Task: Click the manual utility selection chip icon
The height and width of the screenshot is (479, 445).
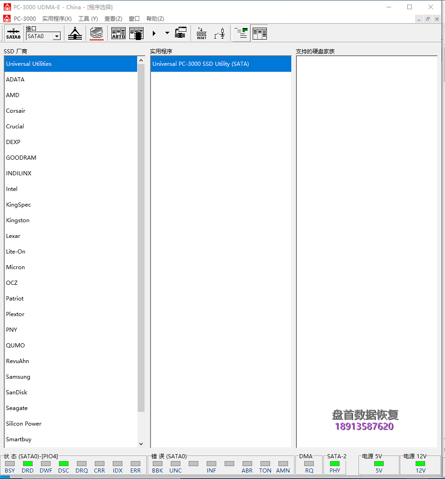Action: pyautogui.click(x=137, y=33)
